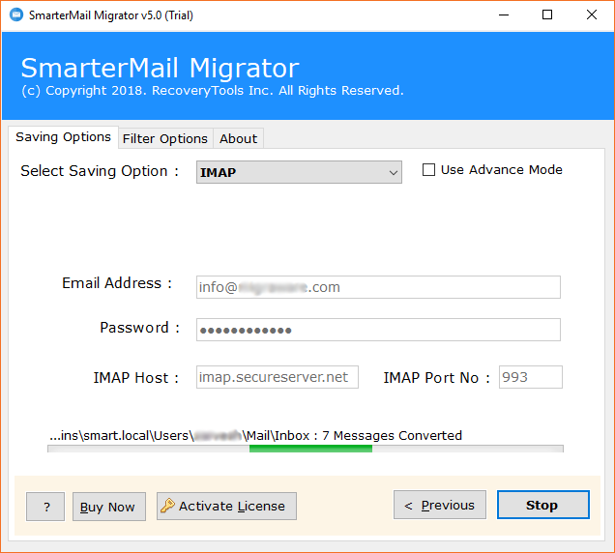The image size is (615, 553).
Task: Click the SmarterMail Migrator app icon in title bar
Action: 16,15
